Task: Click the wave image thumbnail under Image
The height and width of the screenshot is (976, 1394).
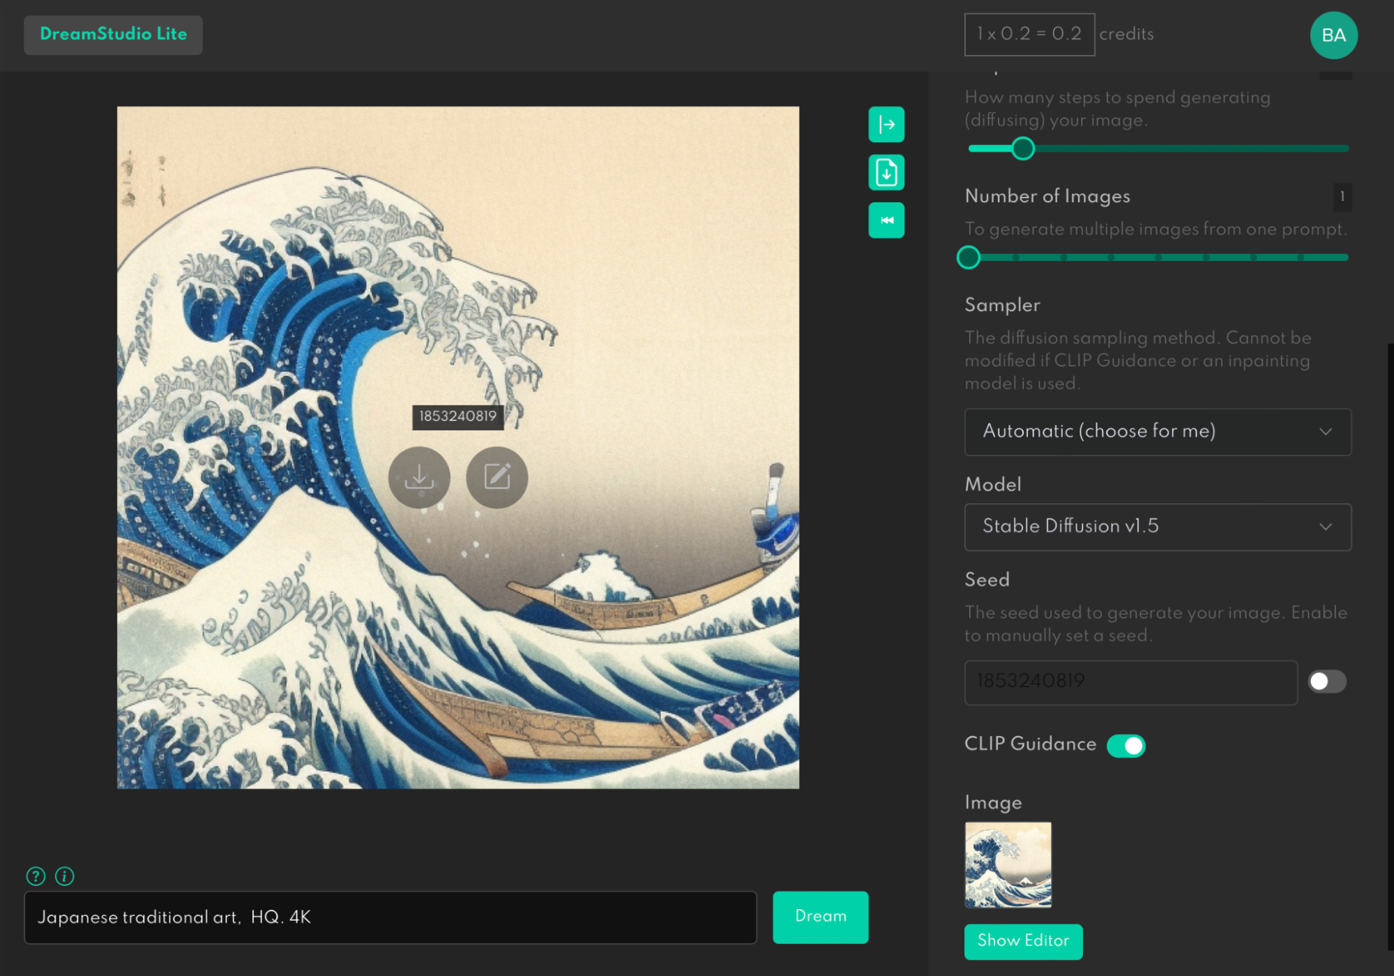Action: pyautogui.click(x=1008, y=865)
